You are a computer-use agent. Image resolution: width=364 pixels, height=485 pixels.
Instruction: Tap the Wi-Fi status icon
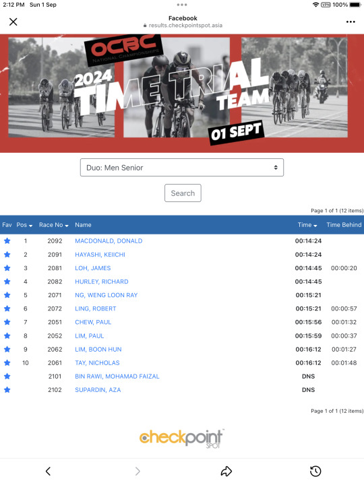point(315,5)
